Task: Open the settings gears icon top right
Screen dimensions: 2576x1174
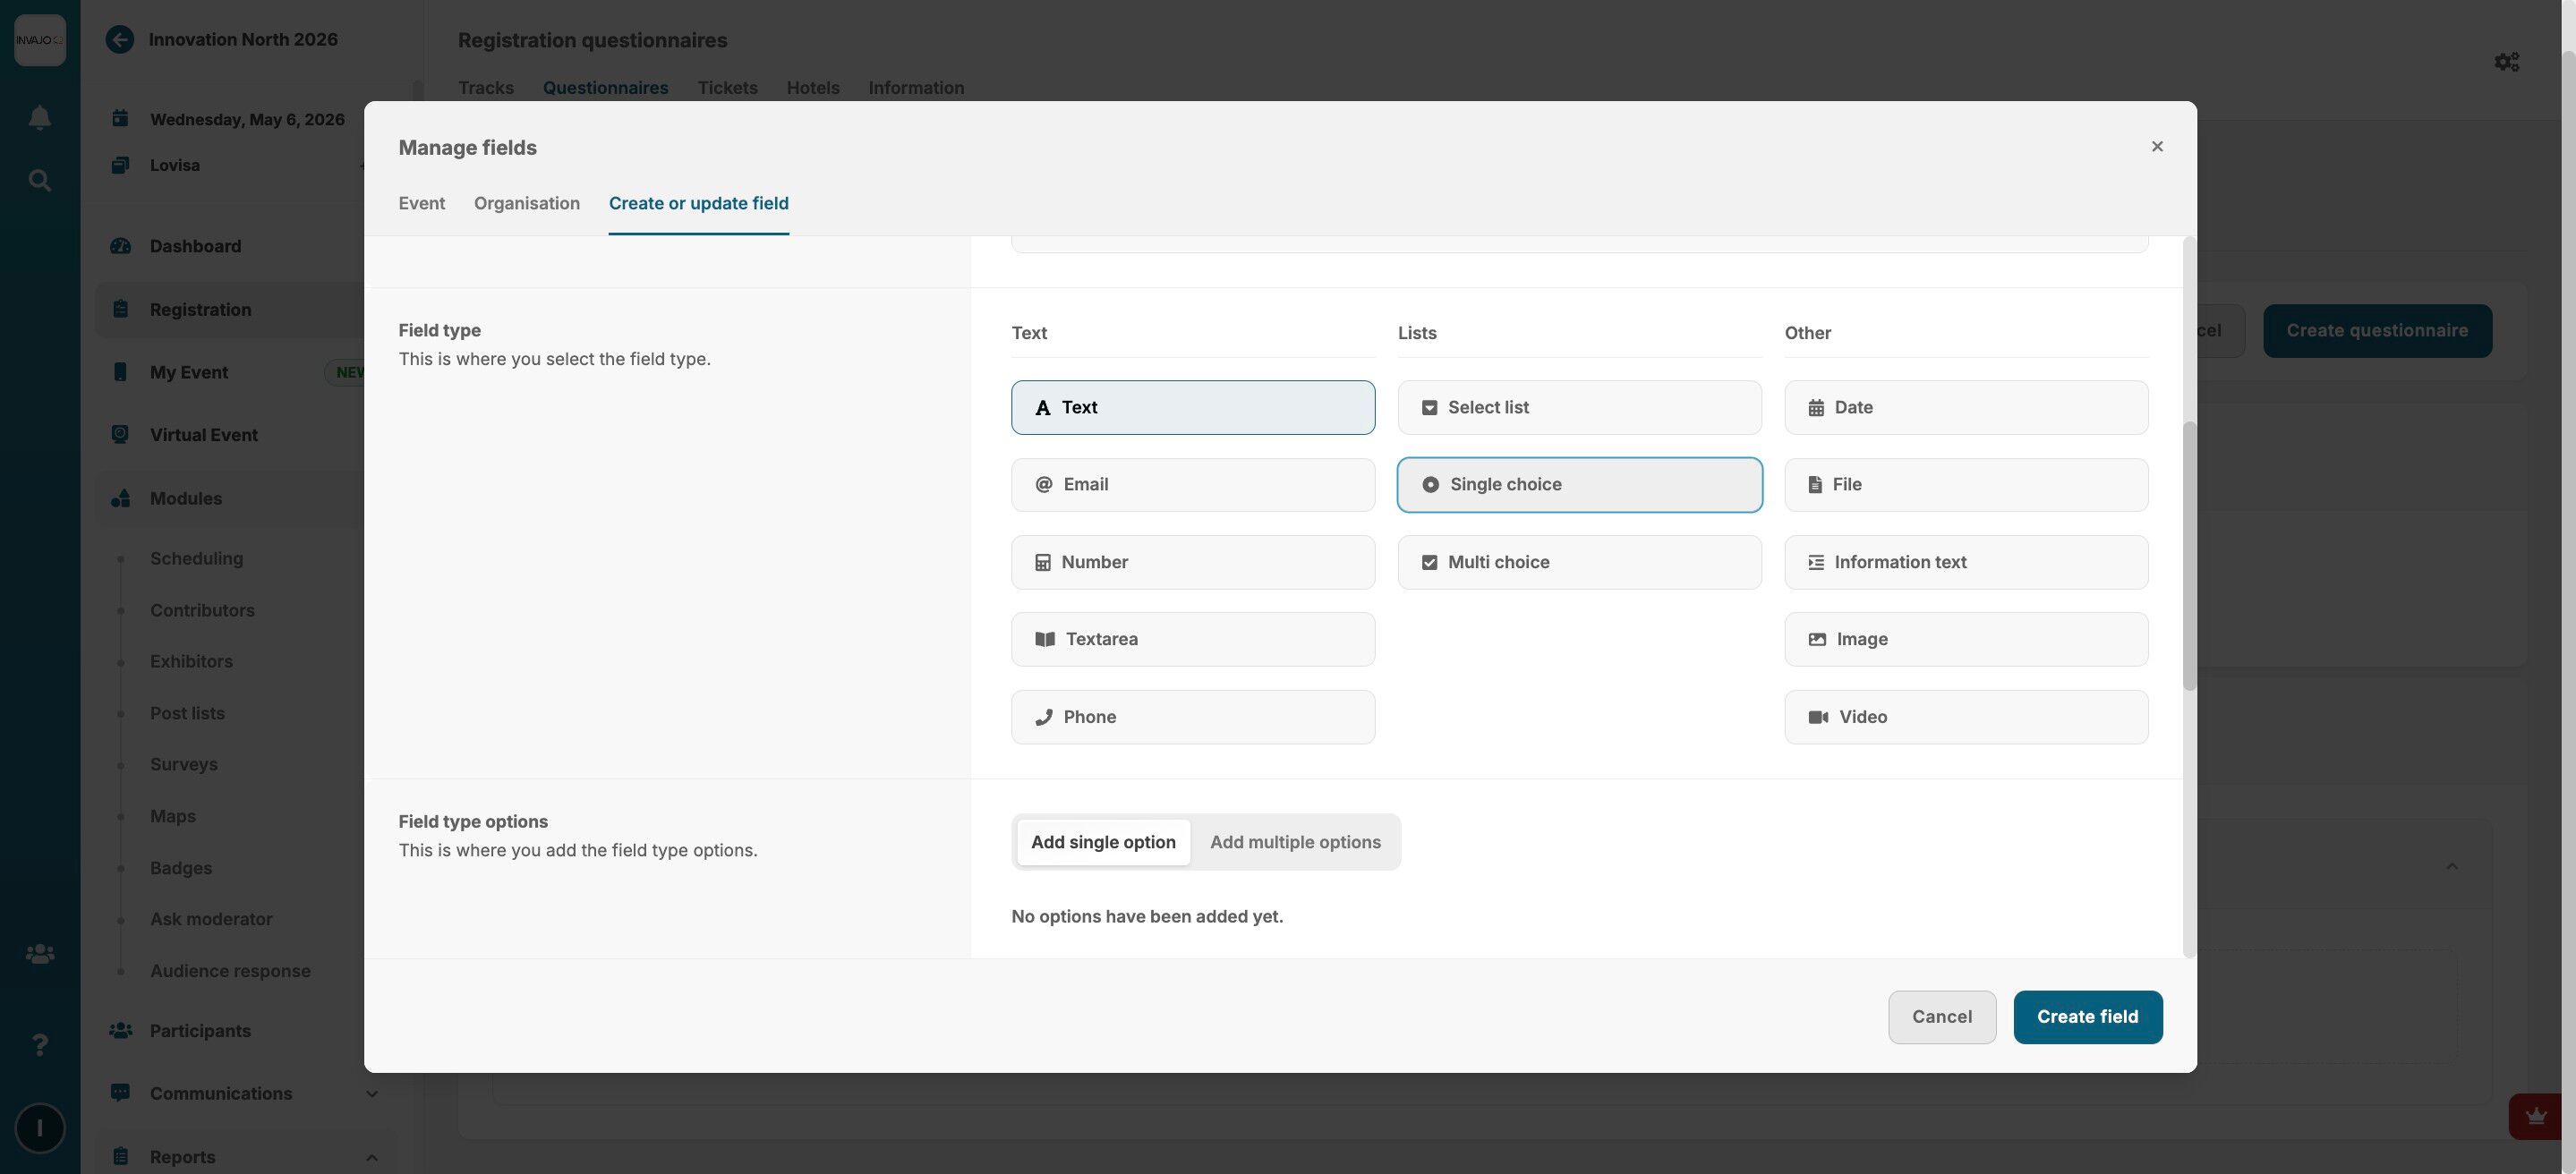Action: pos(2506,62)
